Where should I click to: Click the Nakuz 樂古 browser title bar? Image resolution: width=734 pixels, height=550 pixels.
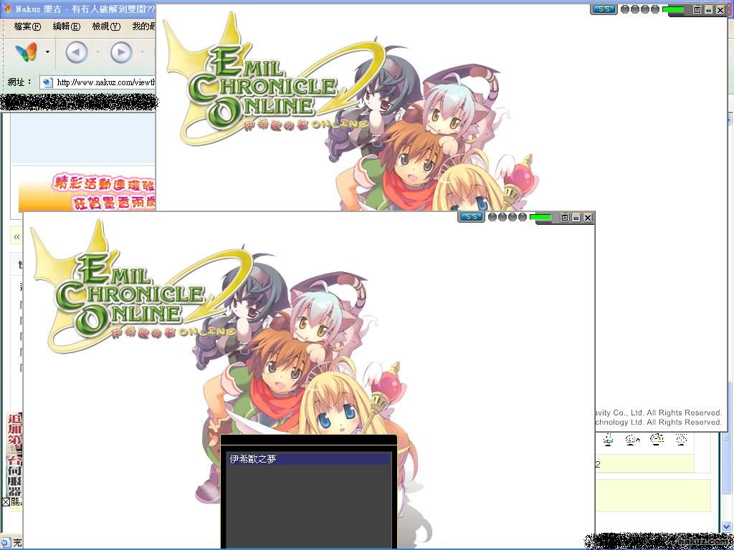pyautogui.click(x=77, y=9)
